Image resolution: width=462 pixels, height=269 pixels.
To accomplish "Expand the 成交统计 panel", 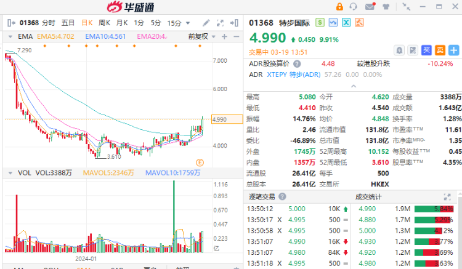I will pyautogui.click(x=447, y=197).
